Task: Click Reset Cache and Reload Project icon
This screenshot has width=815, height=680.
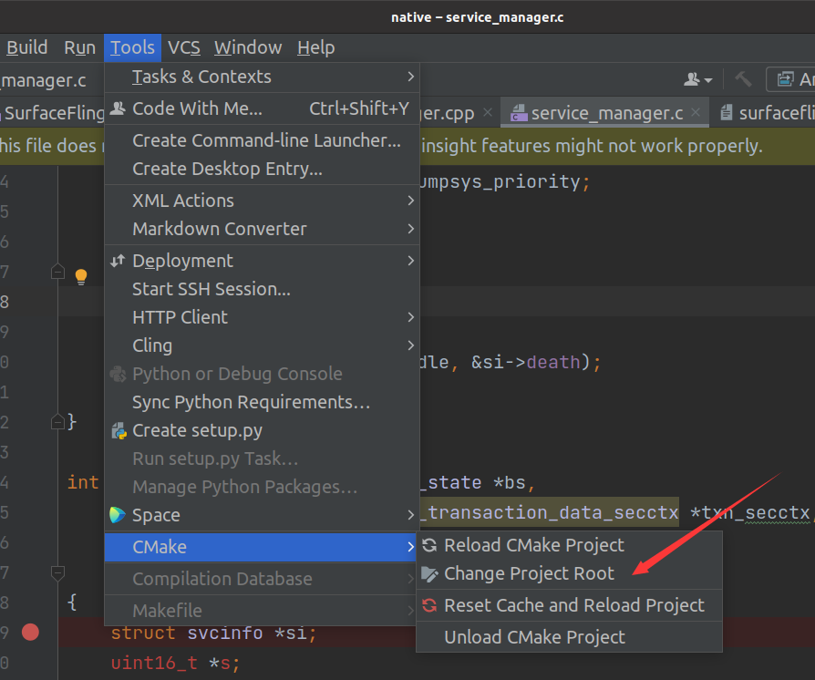Action: pyautogui.click(x=429, y=606)
